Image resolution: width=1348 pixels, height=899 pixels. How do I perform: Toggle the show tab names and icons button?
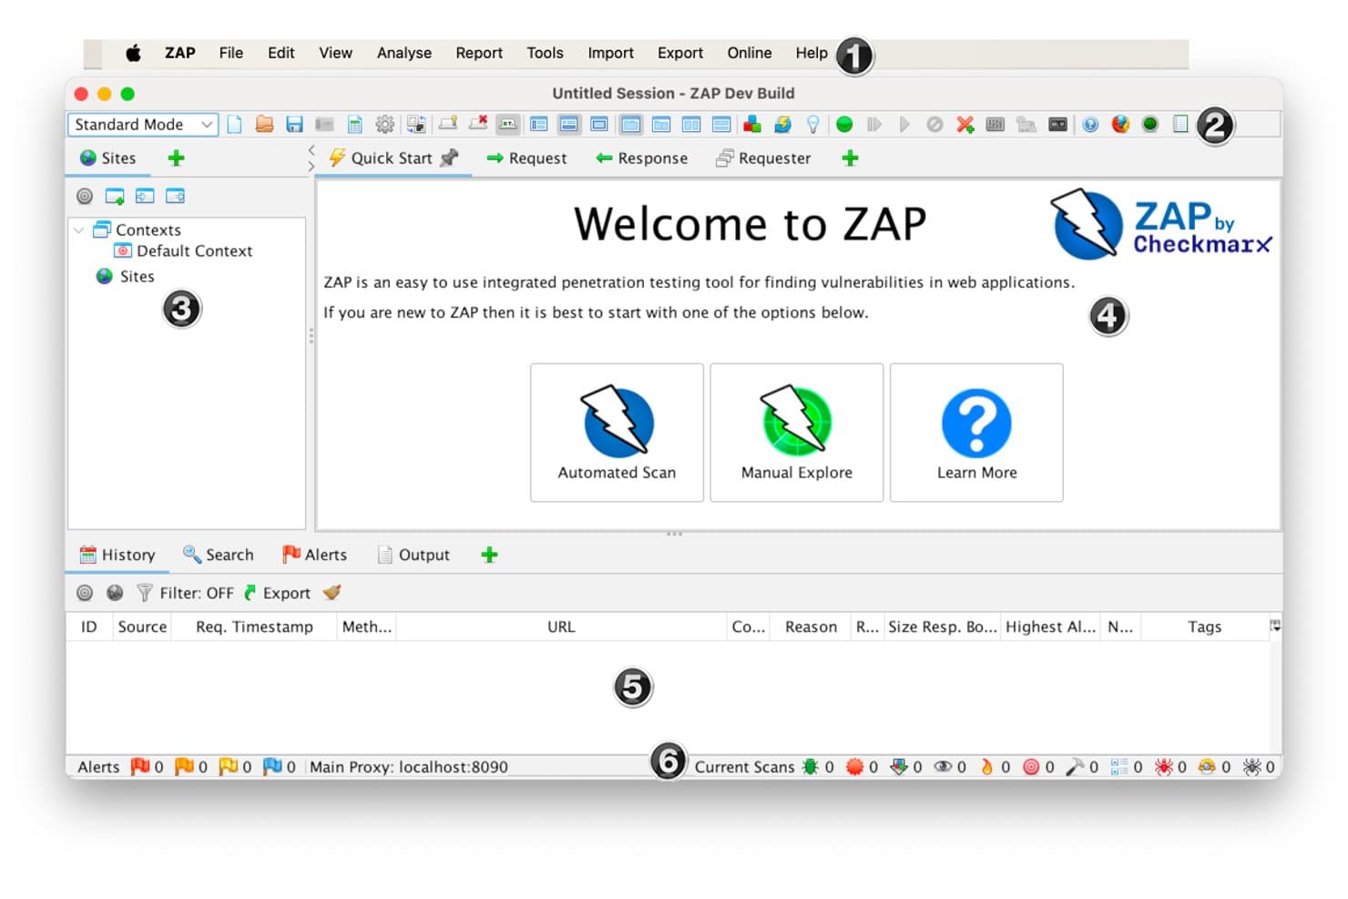tap(508, 125)
